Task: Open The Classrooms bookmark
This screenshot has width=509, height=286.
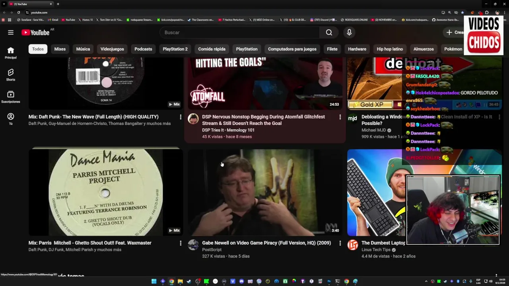Action: point(200,20)
